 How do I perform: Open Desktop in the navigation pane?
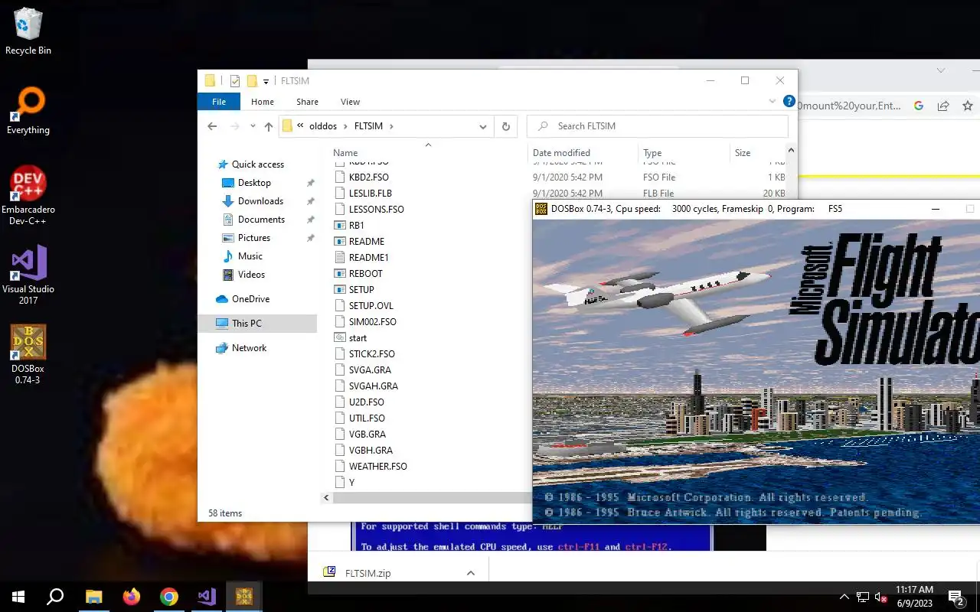click(x=254, y=183)
